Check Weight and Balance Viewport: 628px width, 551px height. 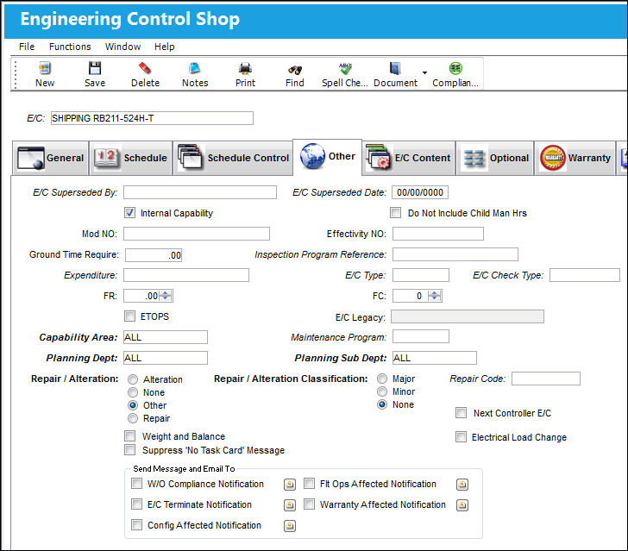129,435
